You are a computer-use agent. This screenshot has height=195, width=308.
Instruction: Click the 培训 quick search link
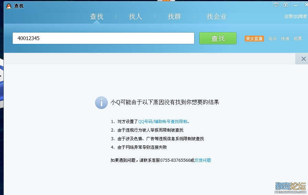click(272, 39)
